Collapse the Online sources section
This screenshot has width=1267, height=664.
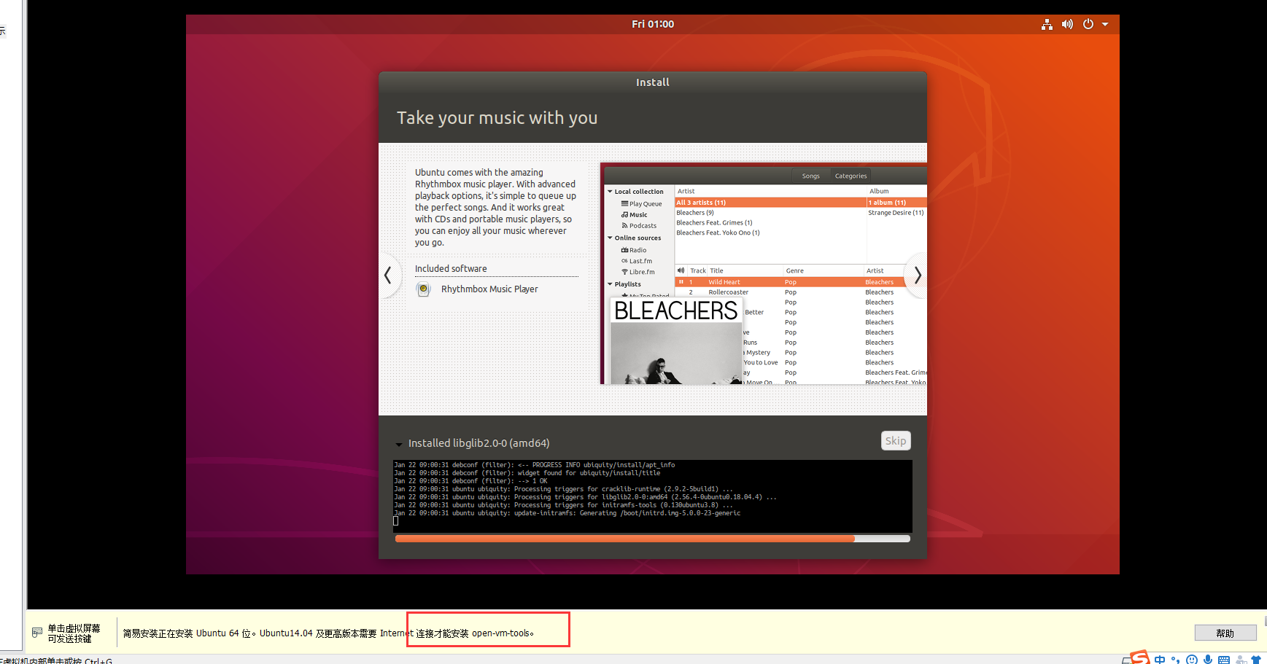[610, 238]
